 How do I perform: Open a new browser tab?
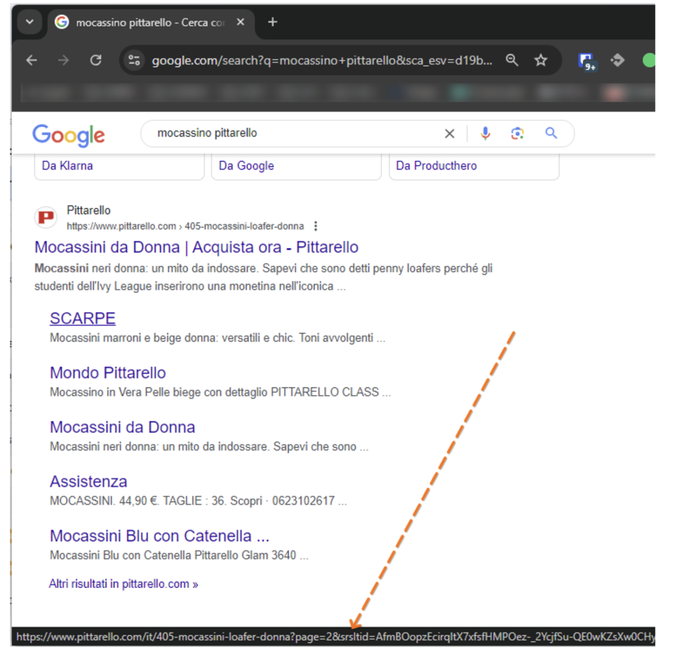pos(273,22)
